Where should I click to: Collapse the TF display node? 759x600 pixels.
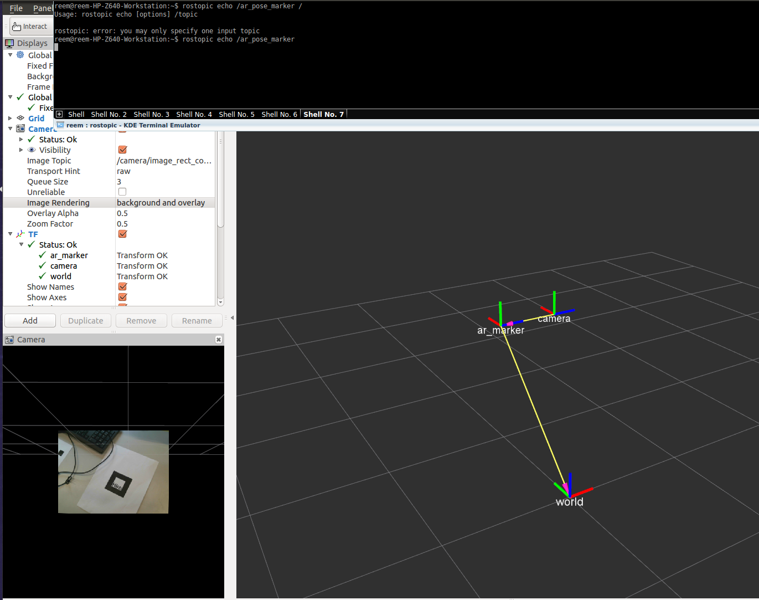point(10,234)
